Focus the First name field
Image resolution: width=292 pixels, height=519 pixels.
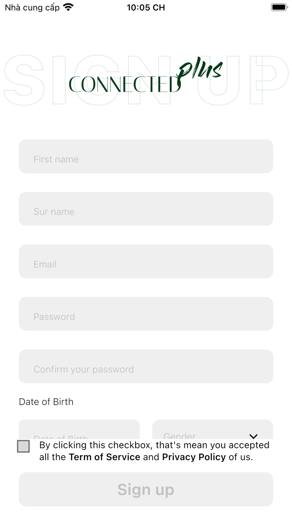point(146,156)
